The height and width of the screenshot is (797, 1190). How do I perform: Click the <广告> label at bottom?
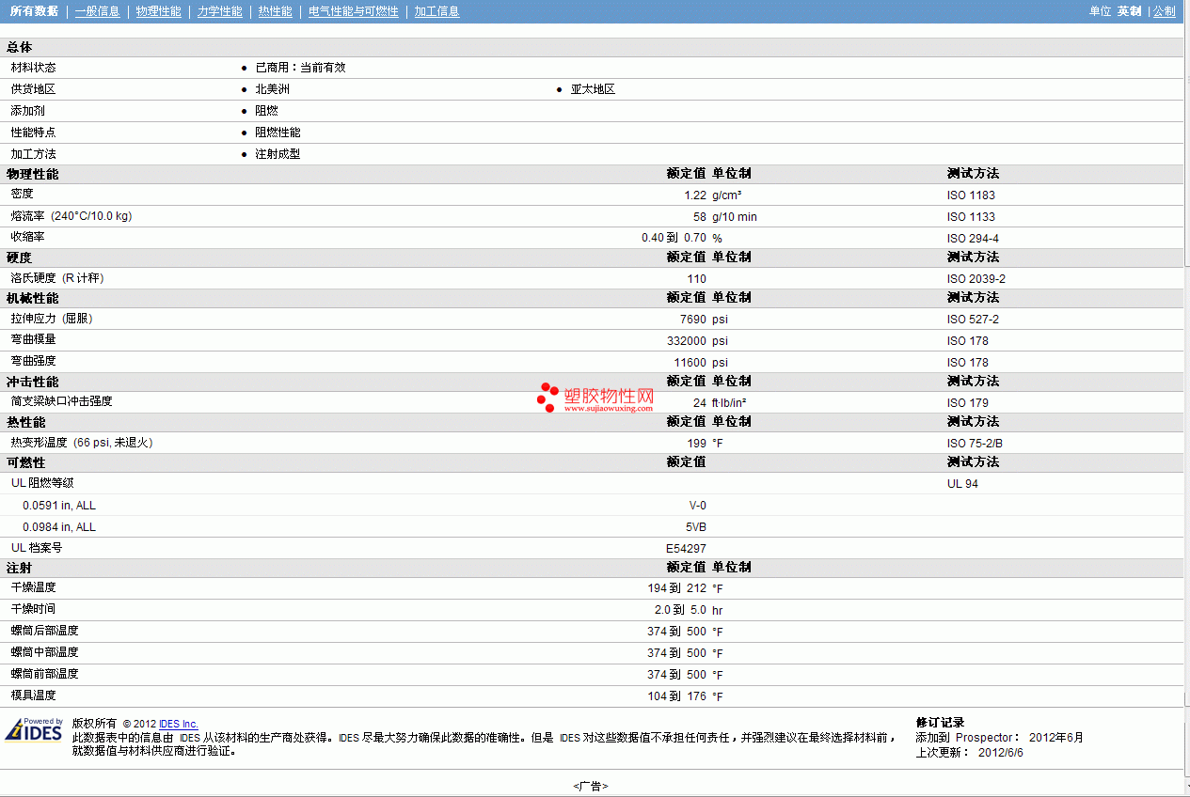pos(591,786)
